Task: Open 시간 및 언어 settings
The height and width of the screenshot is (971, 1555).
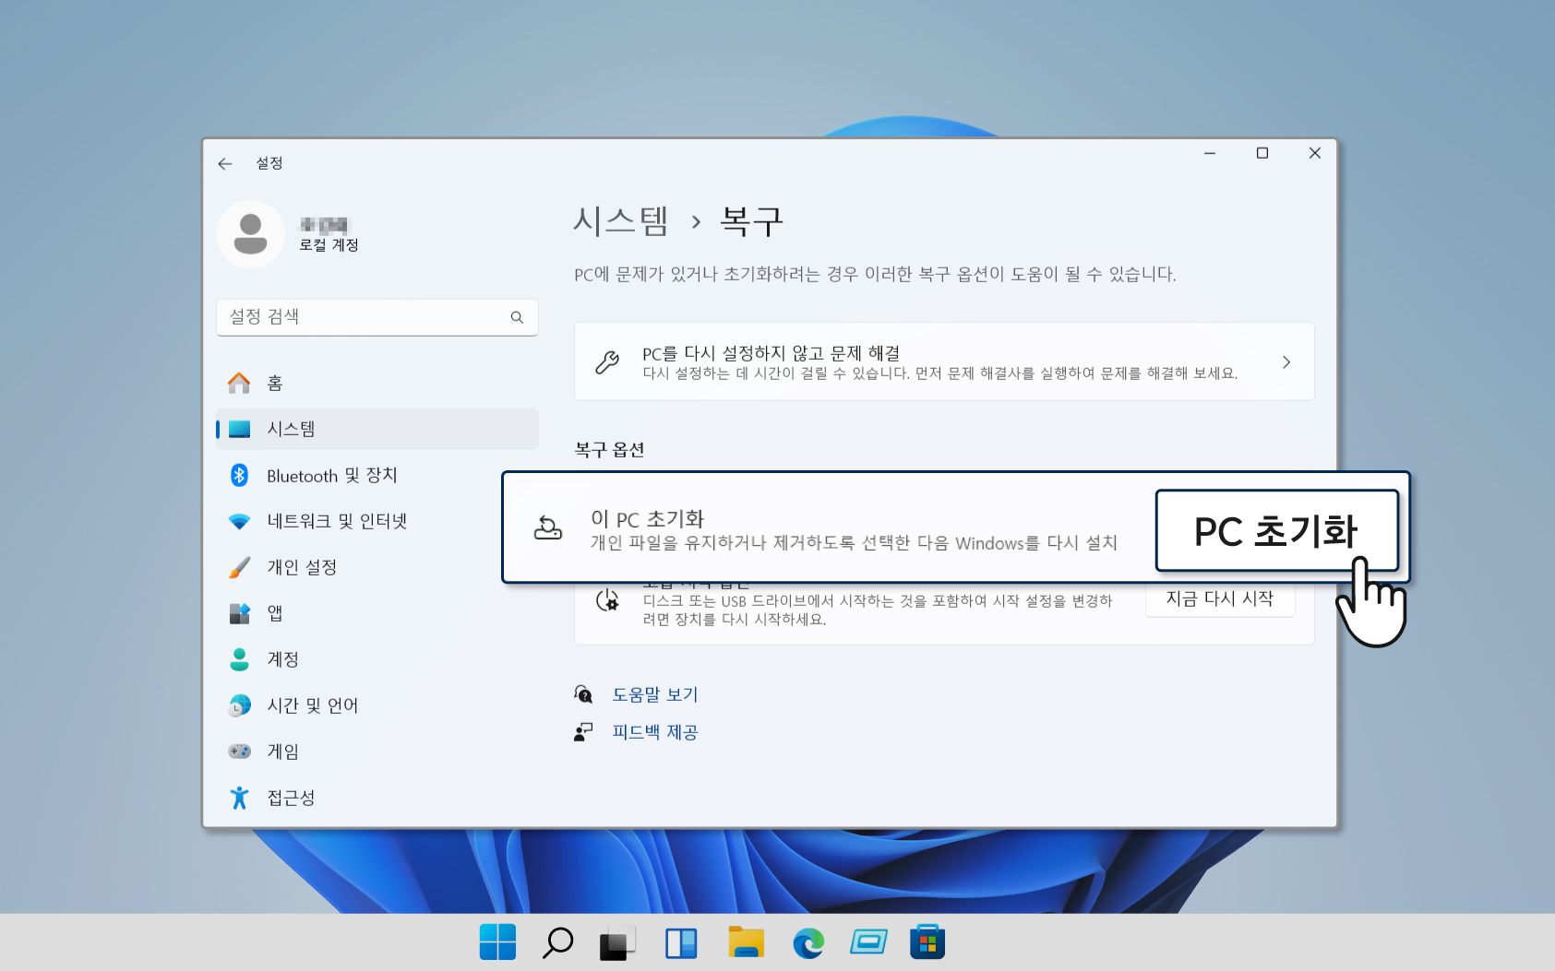Action: [312, 705]
